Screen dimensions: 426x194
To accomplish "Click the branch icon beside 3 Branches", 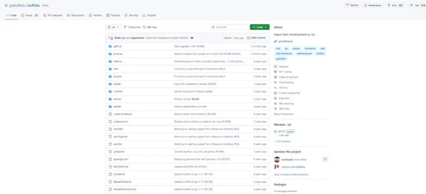I will [x=125, y=27].
